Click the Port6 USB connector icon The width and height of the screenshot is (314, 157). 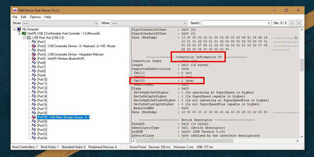coord(34,63)
